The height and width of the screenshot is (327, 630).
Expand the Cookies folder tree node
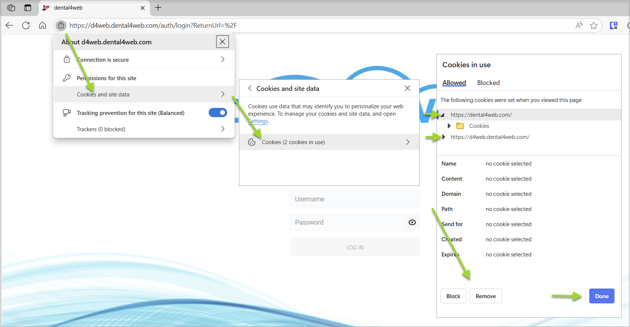pos(449,126)
